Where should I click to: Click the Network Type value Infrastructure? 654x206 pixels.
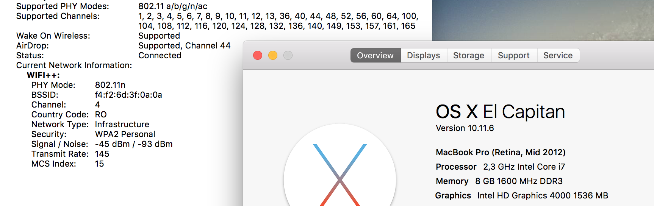(x=122, y=124)
